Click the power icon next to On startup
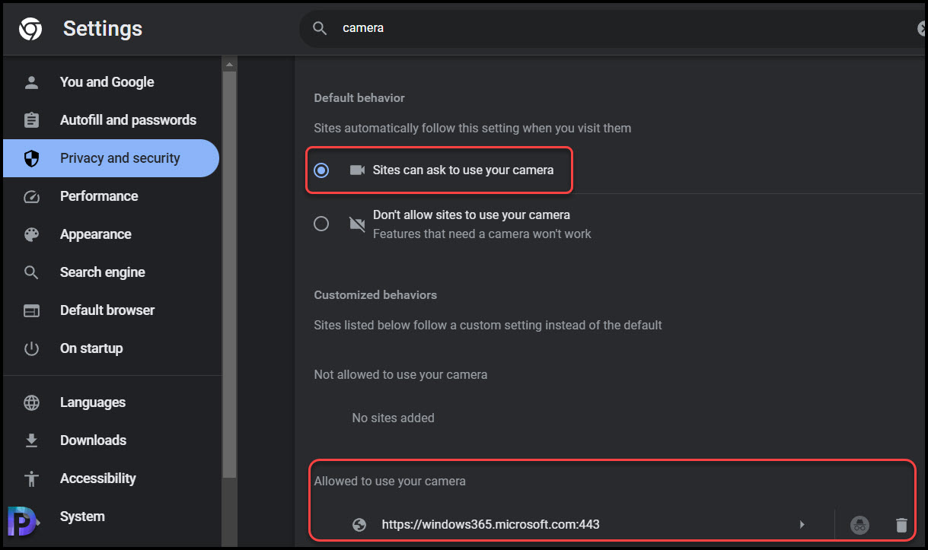The width and height of the screenshot is (928, 550). [x=31, y=348]
